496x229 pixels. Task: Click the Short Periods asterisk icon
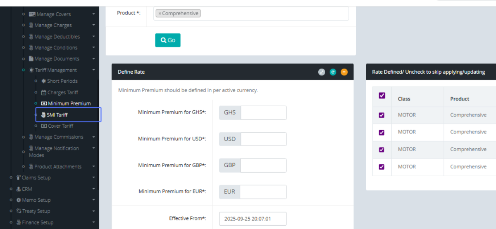43,81
